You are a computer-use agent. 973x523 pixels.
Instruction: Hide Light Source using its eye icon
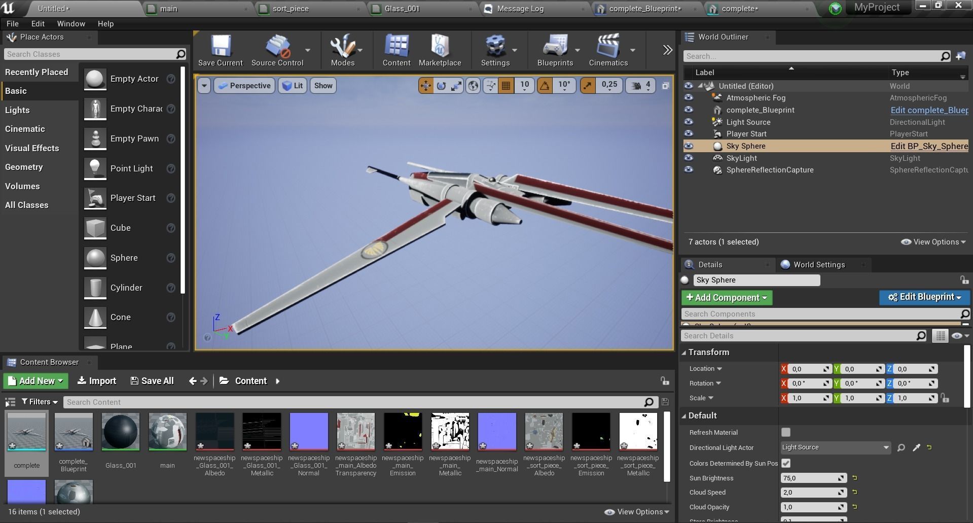[x=688, y=122]
